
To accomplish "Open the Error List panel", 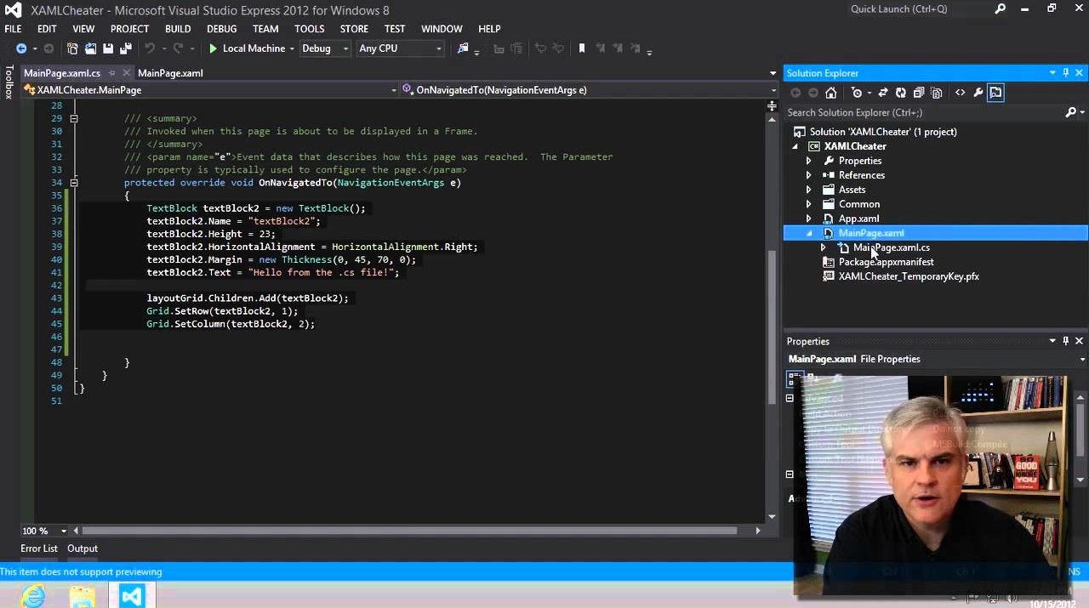I will tap(39, 548).
